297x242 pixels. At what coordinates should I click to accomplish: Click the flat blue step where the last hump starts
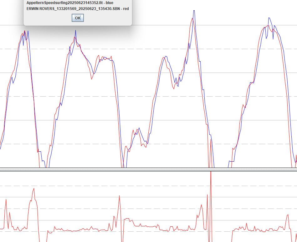232,161
